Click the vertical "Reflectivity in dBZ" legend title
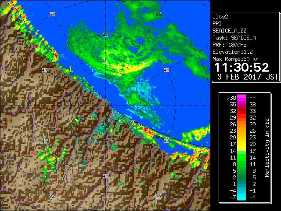Screen dimensions: 281x211 point(267,148)
